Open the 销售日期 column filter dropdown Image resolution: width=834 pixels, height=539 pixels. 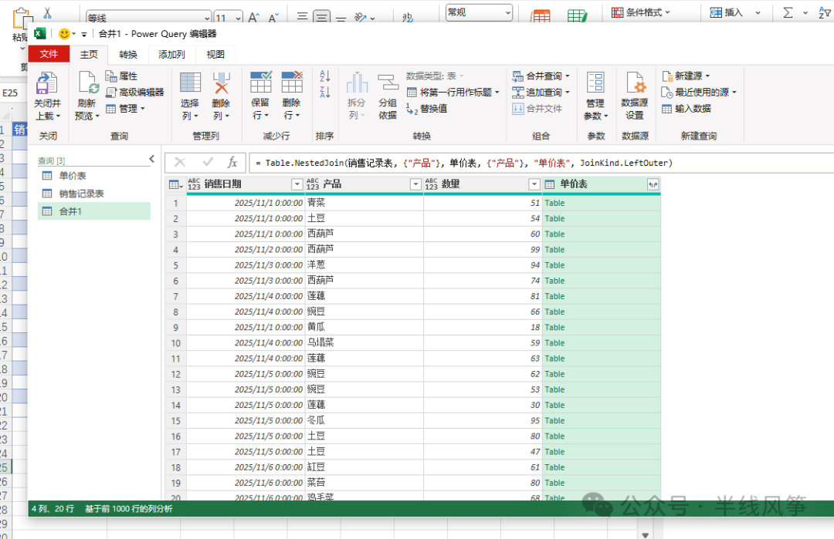point(297,184)
